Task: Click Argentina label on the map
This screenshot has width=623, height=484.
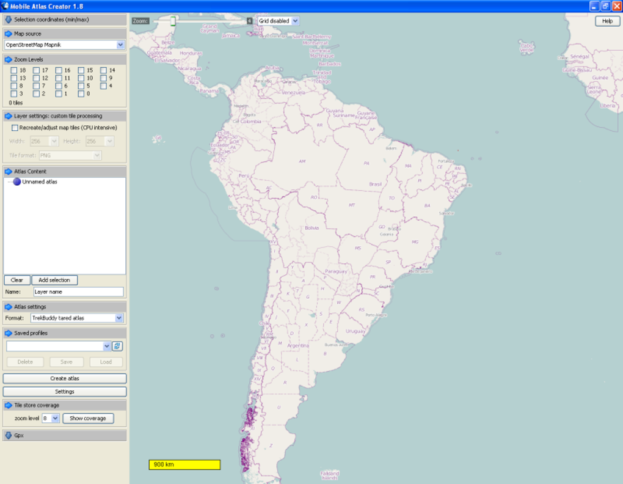Action: [x=298, y=346]
